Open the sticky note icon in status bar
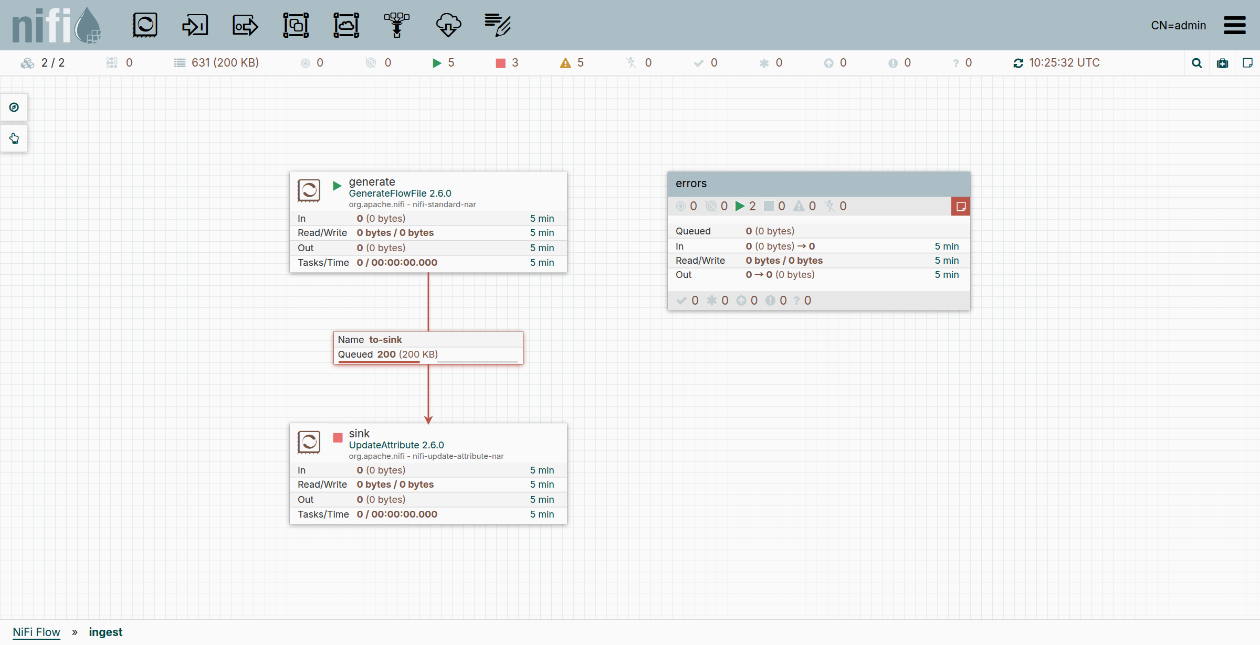The width and height of the screenshot is (1260, 645). pyautogui.click(x=1248, y=63)
